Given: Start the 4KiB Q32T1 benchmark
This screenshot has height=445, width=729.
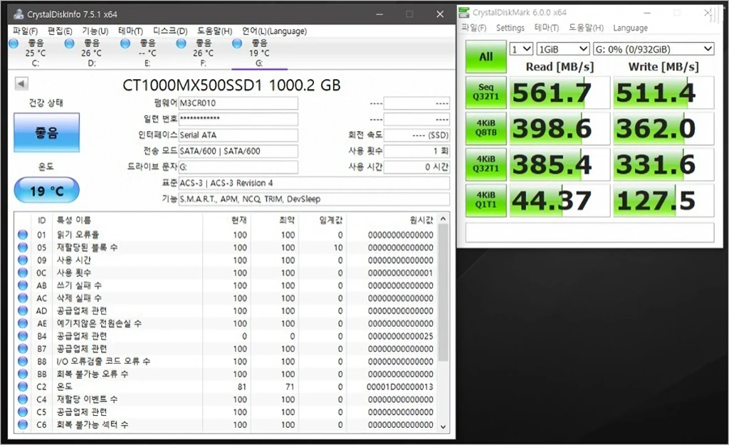Looking at the screenshot, I should (486, 164).
